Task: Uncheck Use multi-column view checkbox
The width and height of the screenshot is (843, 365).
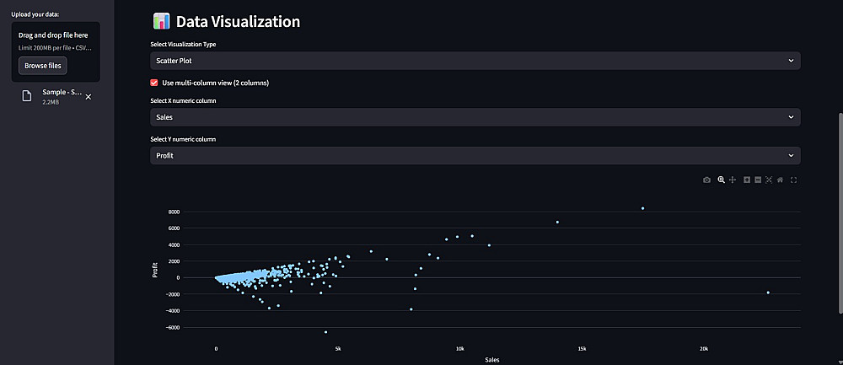Action: pyautogui.click(x=154, y=83)
